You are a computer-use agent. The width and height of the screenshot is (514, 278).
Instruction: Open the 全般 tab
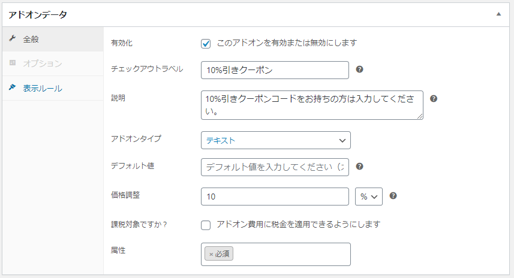click(53, 40)
